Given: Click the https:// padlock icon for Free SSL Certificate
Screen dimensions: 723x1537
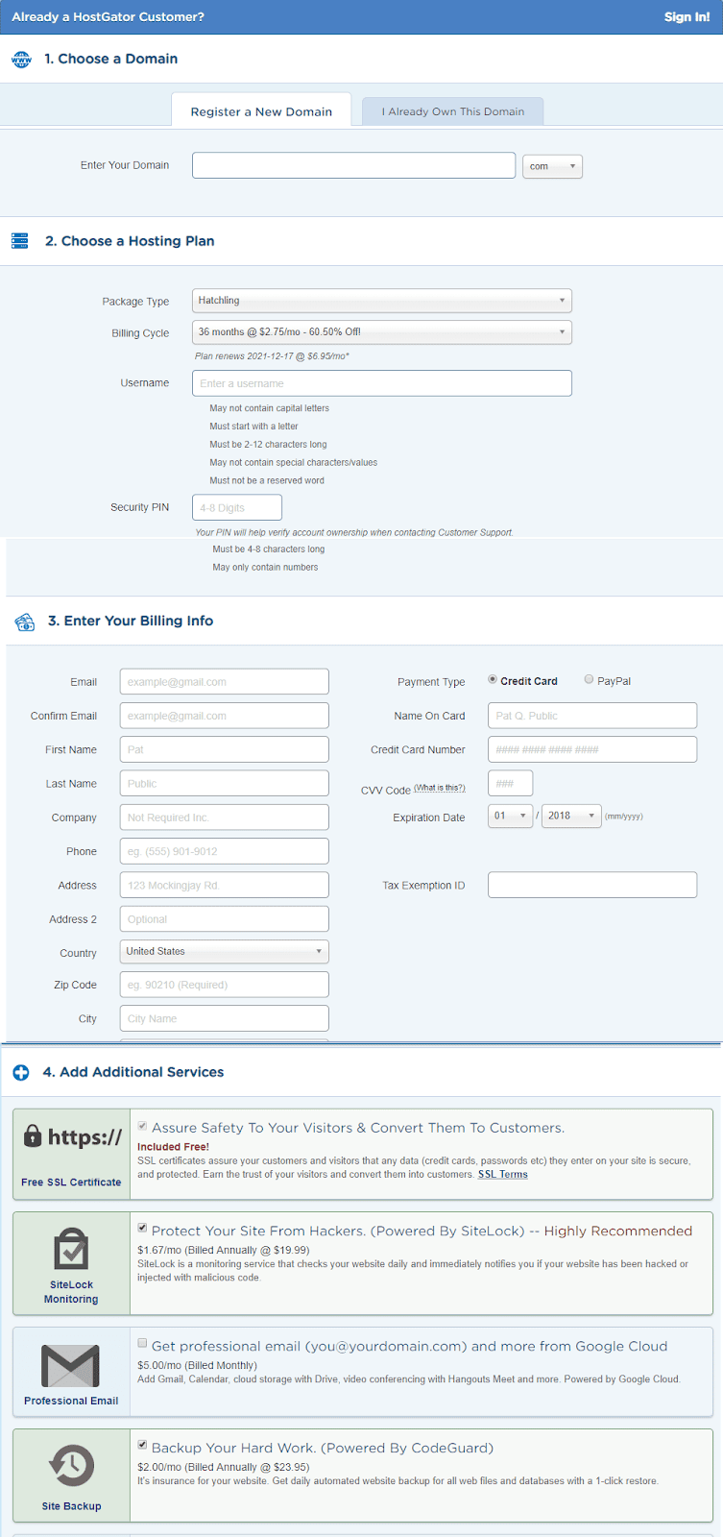Looking at the screenshot, I should click(70, 1136).
